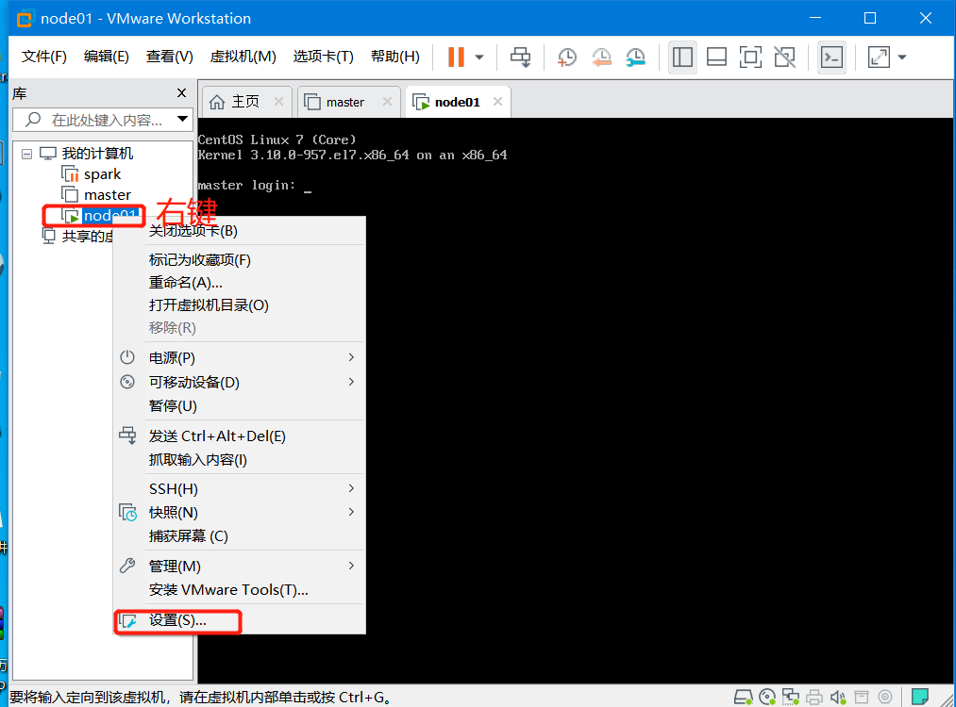Open the 查看(V) menu
The image size is (956, 707).
tap(170, 57)
